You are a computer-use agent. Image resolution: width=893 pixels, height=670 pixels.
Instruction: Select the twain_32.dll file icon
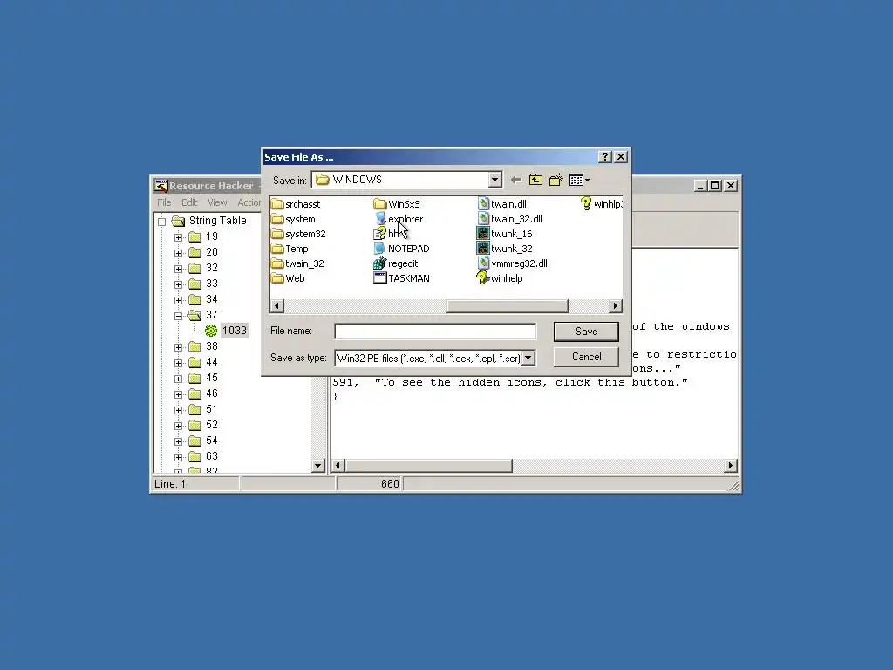483,219
